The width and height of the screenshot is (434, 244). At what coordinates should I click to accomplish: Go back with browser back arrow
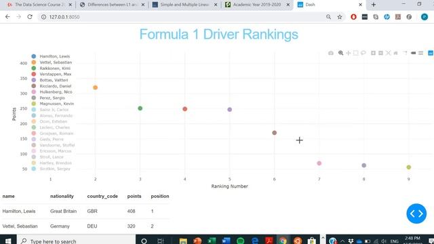(7, 17)
